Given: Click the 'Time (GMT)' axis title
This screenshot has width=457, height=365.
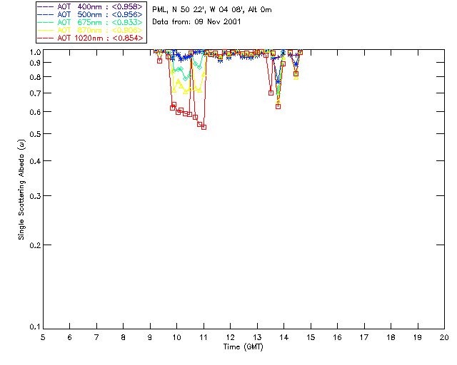Looking at the screenshot, I should coord(243,347).
